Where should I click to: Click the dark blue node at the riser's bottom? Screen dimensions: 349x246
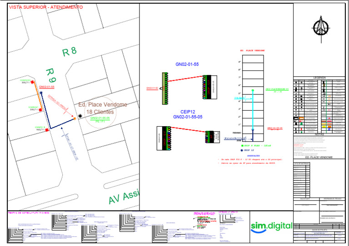253,129
